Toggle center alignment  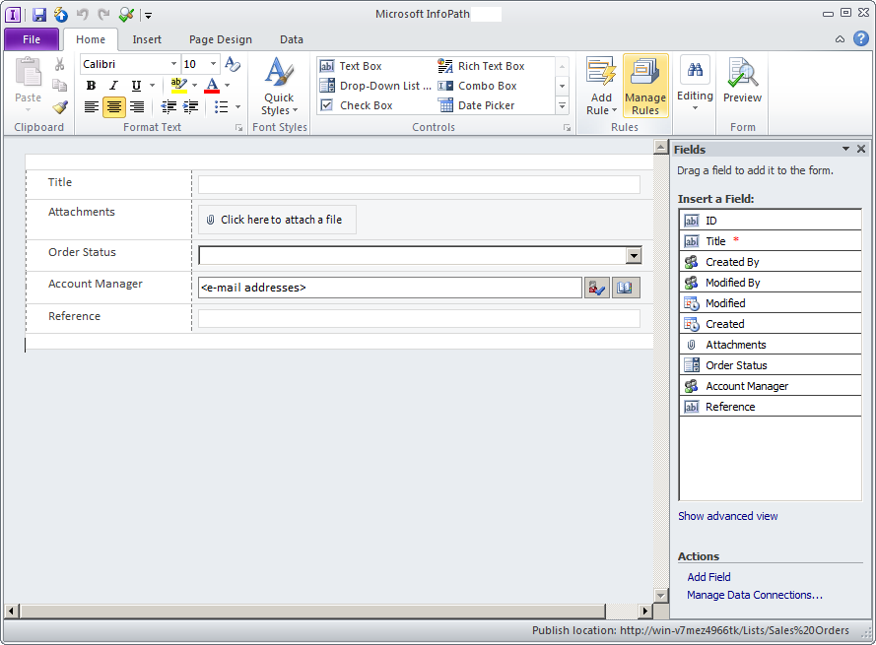tap(114, 106)
